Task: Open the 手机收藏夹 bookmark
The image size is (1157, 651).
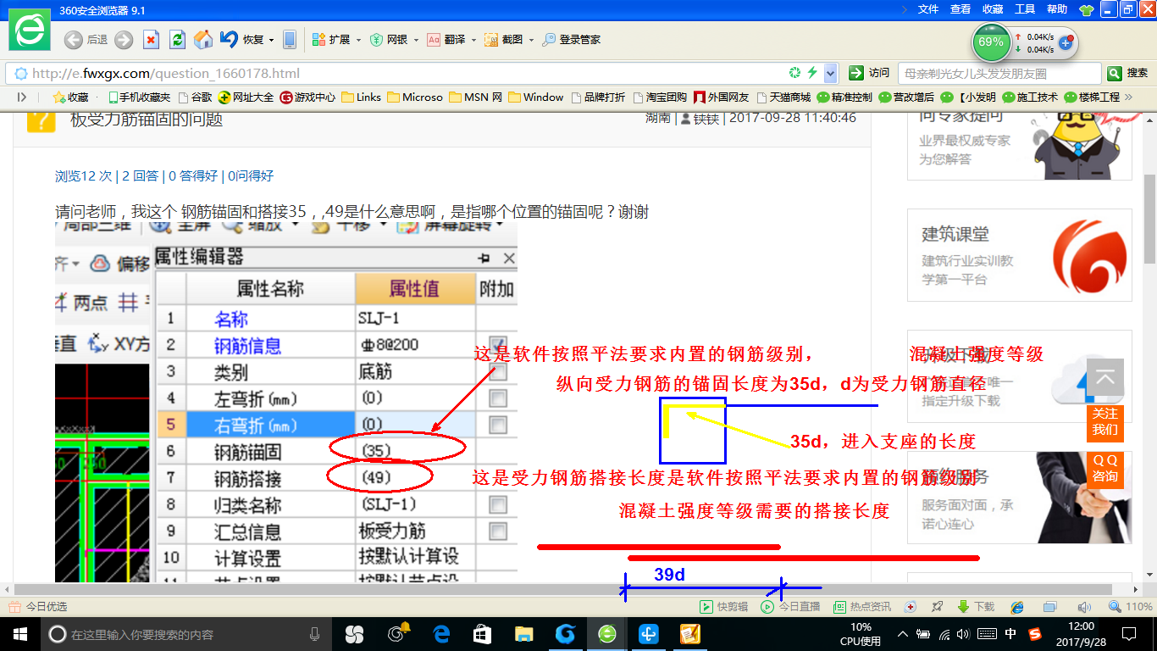Action: pos(139,97)
